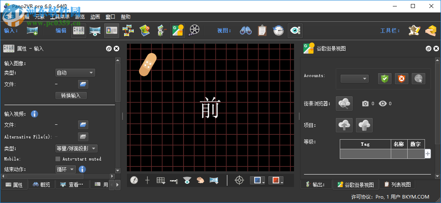Open the 工具菜单 menu
This screenshot has width=441, height=203.
coord(60,17)
